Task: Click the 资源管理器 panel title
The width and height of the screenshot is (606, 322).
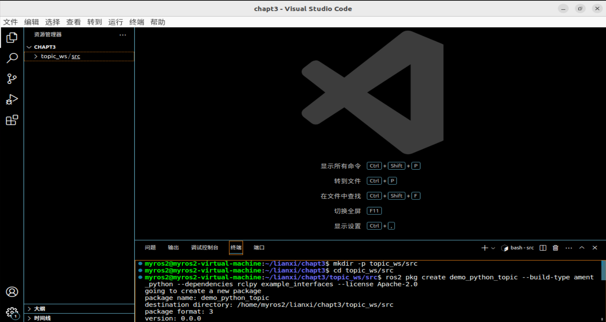Action: pos(48,34)
